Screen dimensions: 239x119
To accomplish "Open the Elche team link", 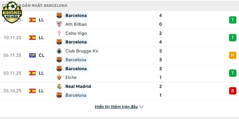I will tap(71, 77).
